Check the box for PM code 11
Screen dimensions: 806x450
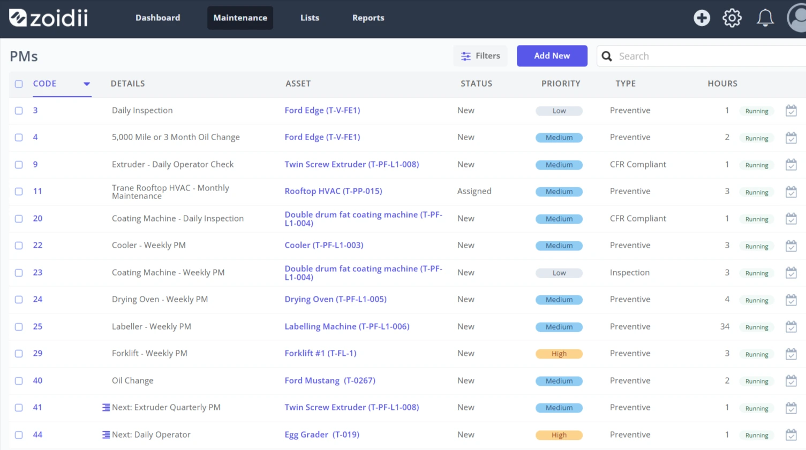tap(19, 192)
